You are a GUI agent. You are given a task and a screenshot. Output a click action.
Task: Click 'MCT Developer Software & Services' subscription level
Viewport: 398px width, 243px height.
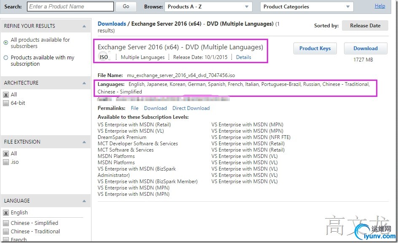click(x=137, y=144)
